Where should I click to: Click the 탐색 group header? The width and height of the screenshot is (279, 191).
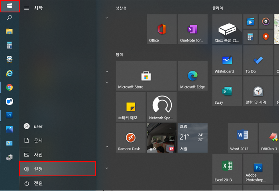(x=120, y=55)
